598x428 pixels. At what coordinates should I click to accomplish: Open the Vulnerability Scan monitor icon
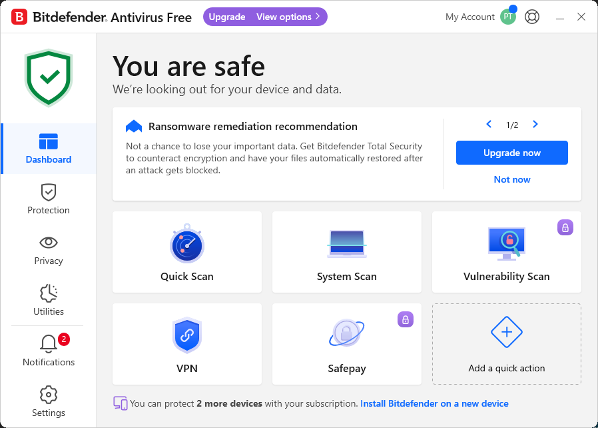(507, 245)
